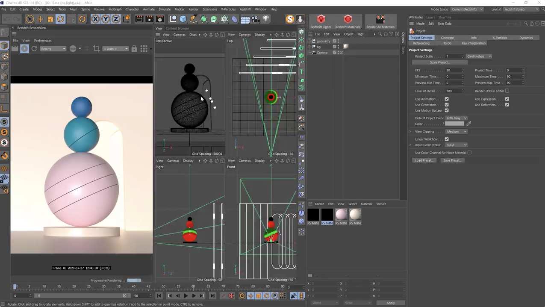The height and width of the screenshot is (307, 545).
Task: Open the Redshift menu in the menu bar
Action: [245, 9]
